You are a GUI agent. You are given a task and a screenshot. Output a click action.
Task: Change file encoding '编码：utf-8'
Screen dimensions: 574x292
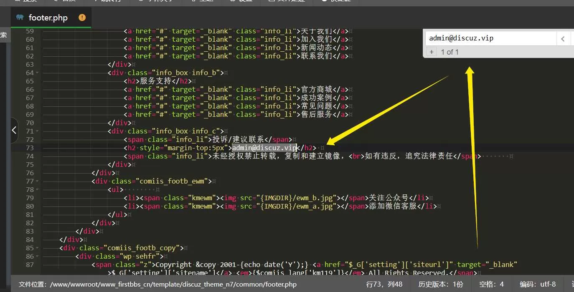(x=538, y=284)
